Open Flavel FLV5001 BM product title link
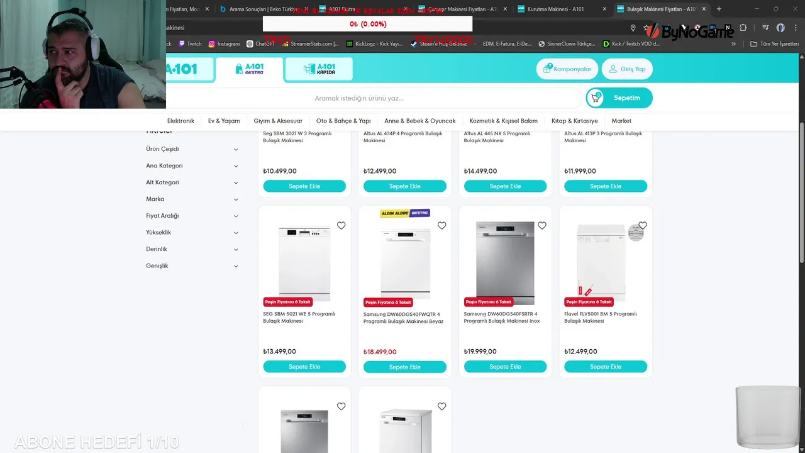The width and height of the screenshot is (805, 453). 601,318
